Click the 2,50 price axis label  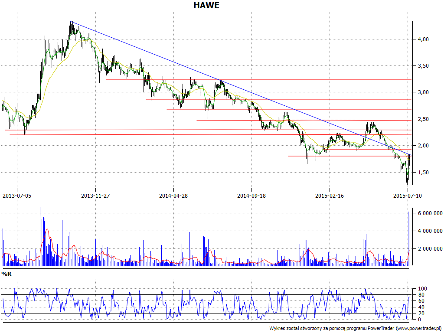point(423,119)
